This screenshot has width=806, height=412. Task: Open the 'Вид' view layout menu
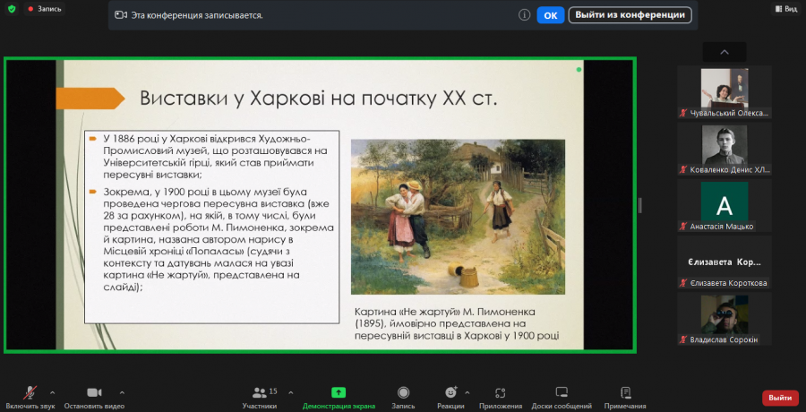click(x=786, y=9)
